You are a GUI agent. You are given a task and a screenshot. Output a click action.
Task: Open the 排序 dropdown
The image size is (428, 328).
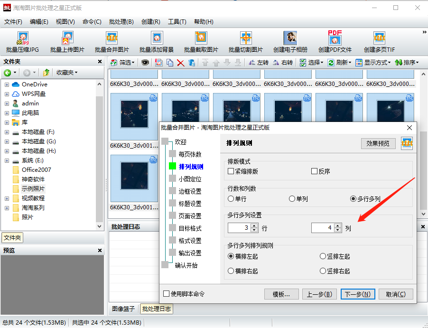click(x=407, y=63)
